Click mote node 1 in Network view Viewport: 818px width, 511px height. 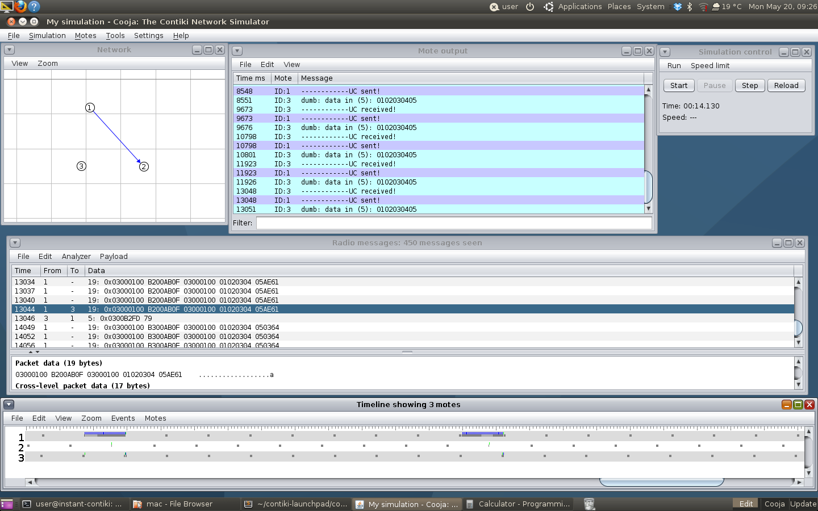coord(90,107)
